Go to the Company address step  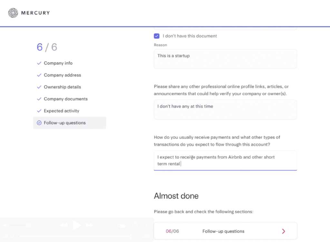tap(62, 75)
